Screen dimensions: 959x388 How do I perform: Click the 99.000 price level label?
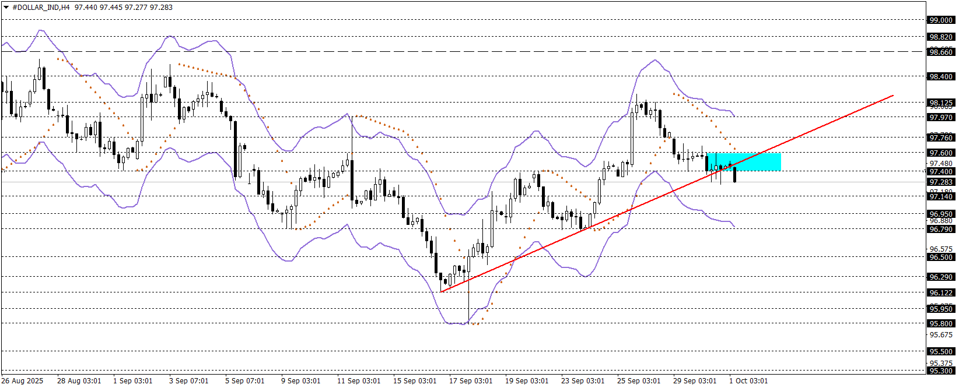(x=940, y=20)
